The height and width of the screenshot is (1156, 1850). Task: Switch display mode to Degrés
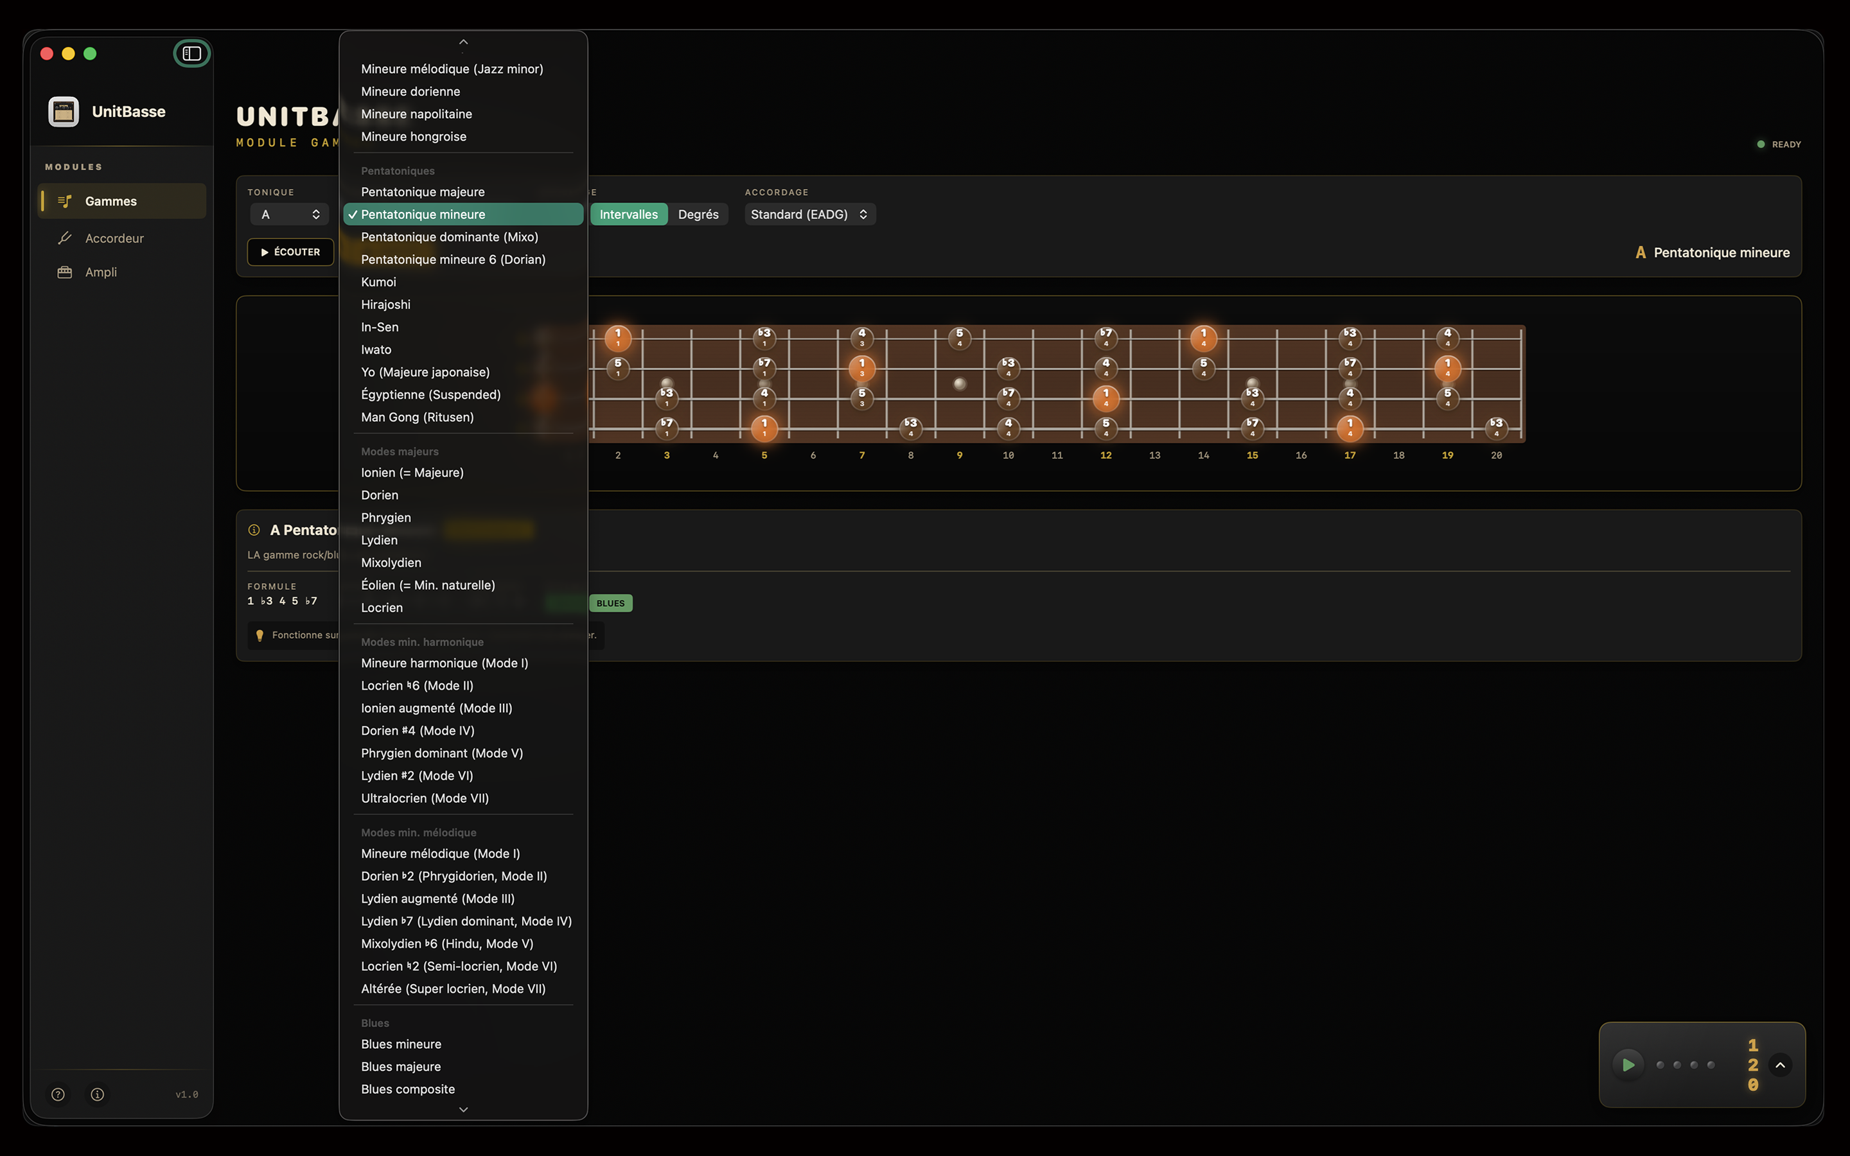pyautogui.click(x=698, y=214)
